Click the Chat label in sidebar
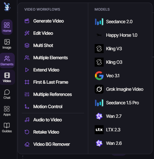 click(x=7, y=98)
